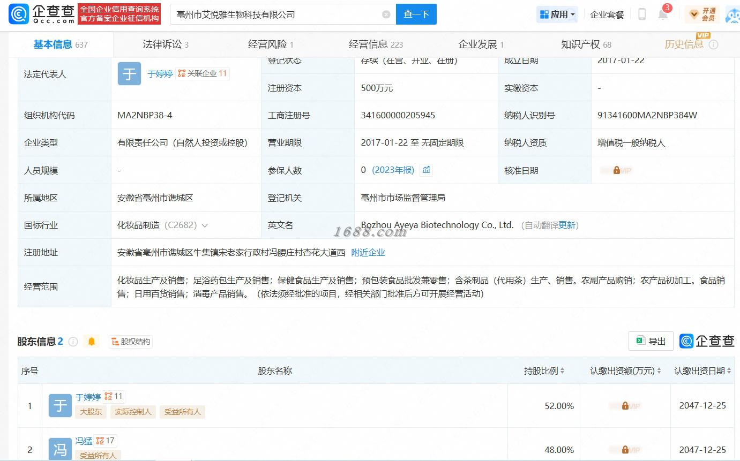Expand the 化妆品制造 industry chevron
The image size is (740, 461).
click(205, 226)
